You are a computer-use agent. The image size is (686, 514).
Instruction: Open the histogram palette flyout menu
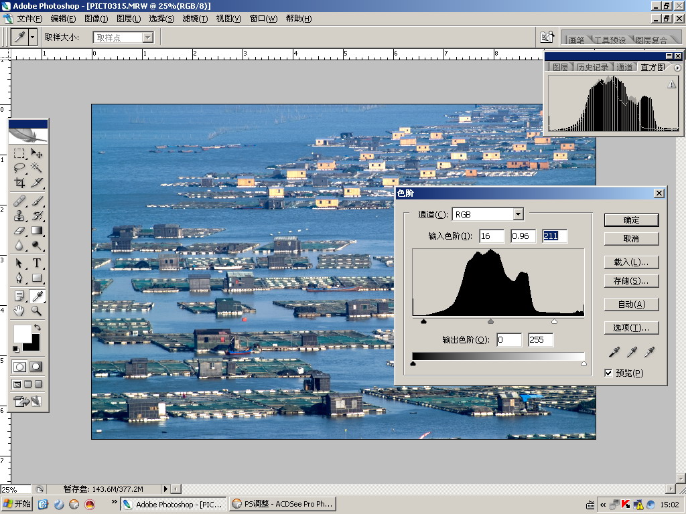[x=677, y=68]
